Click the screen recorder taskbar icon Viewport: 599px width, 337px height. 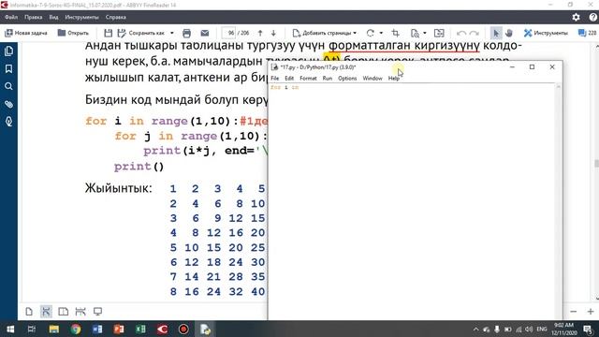(183, 329)
